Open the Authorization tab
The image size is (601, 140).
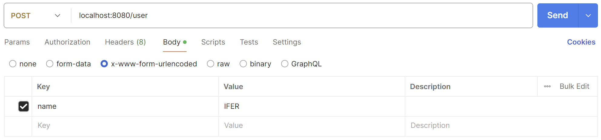67,42
